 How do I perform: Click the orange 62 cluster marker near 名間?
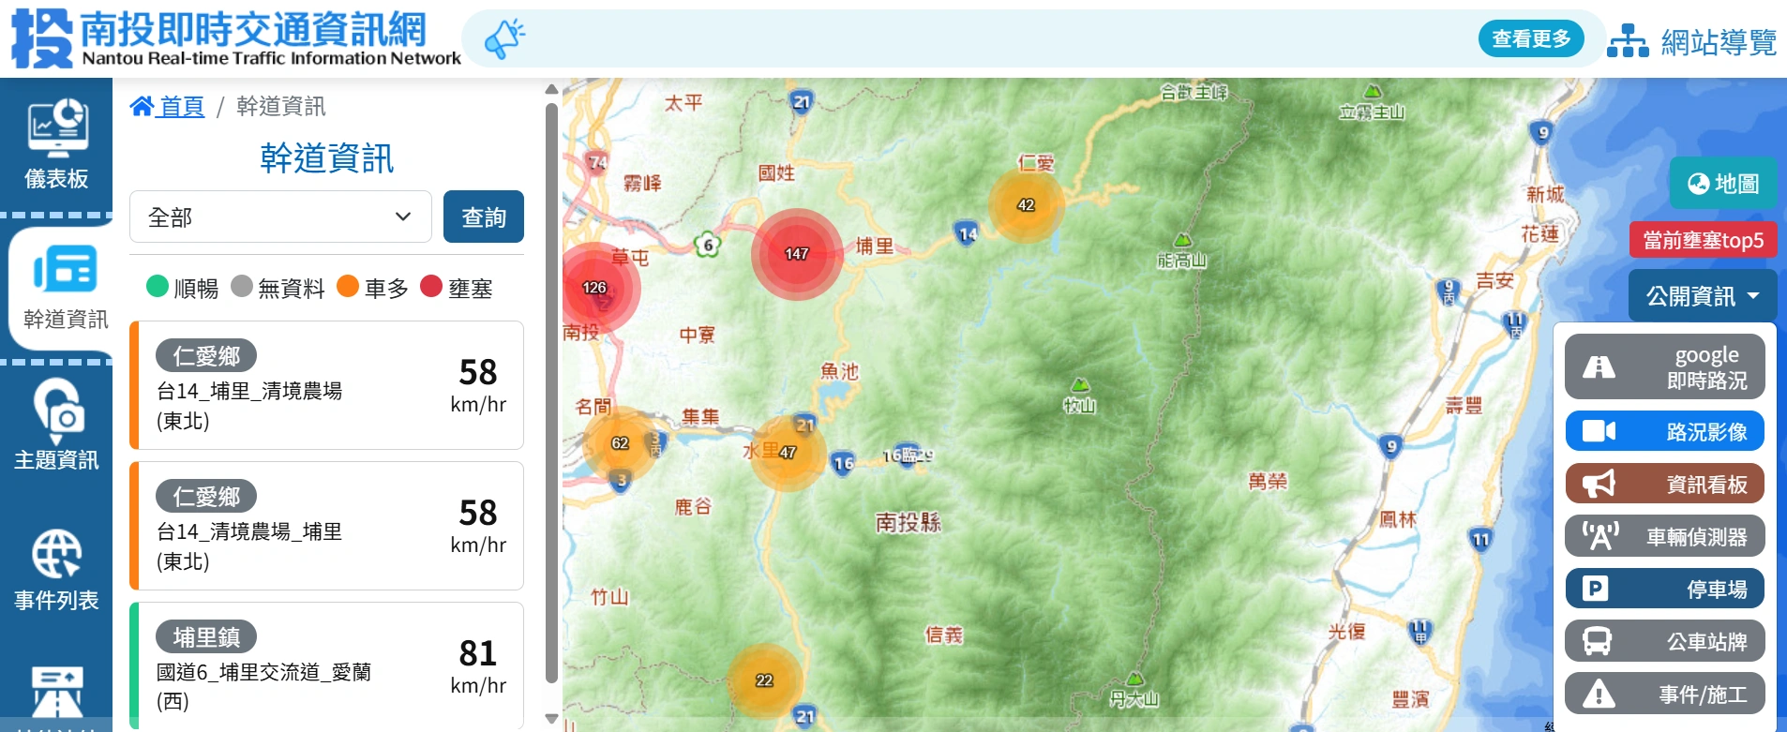[x=620, y=443]
